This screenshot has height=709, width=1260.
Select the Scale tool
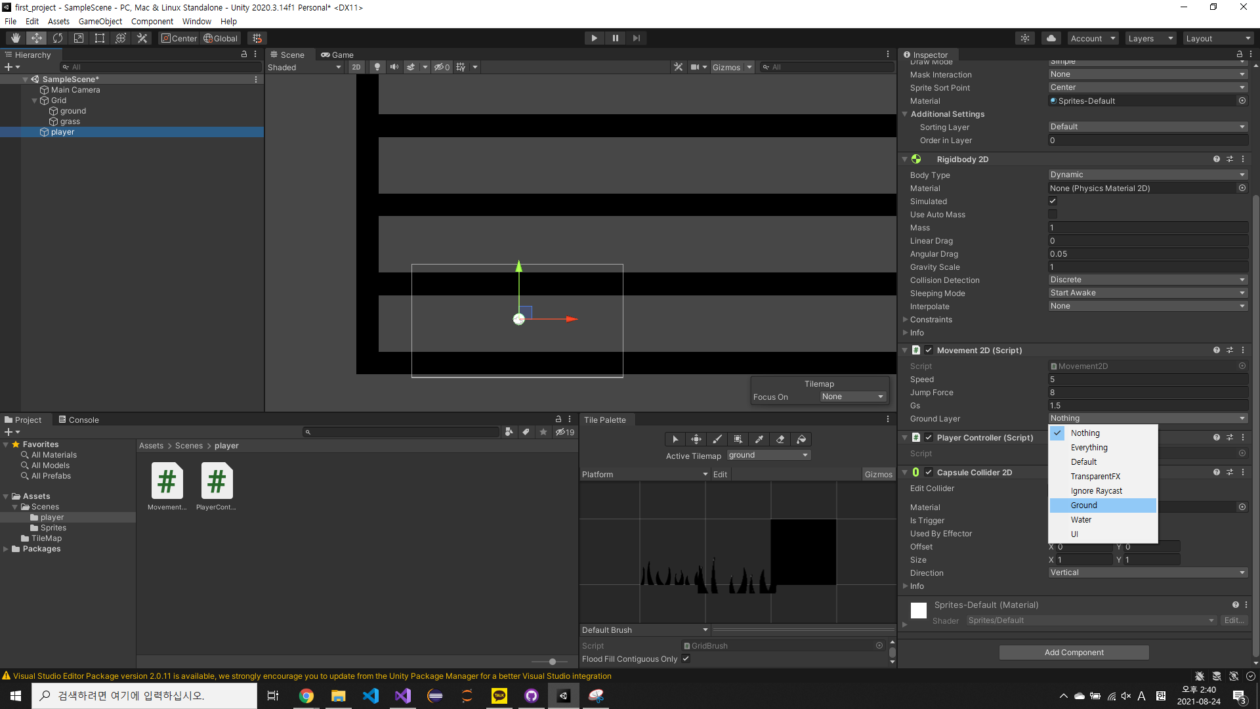79,38
